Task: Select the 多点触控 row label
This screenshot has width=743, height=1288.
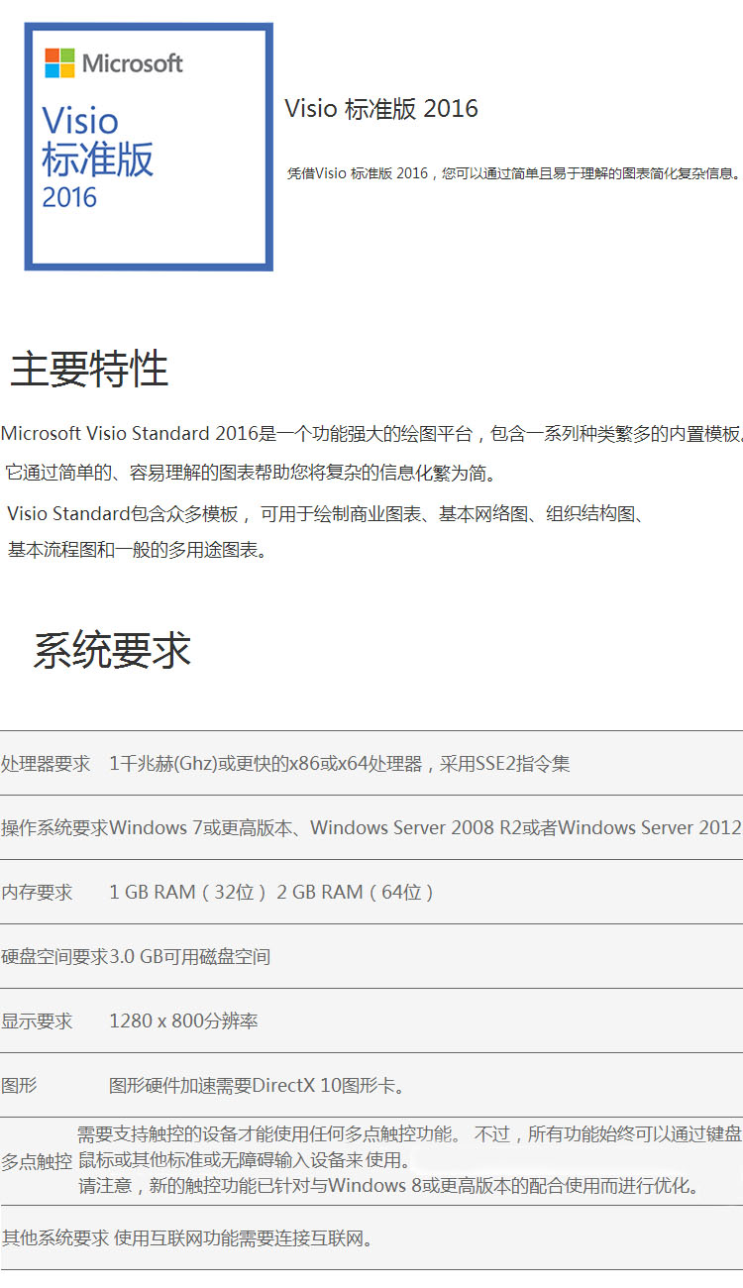Action: (x=37, y=1162)
